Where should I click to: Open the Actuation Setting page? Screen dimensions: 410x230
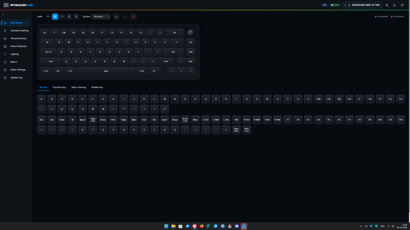pos(16,30)
